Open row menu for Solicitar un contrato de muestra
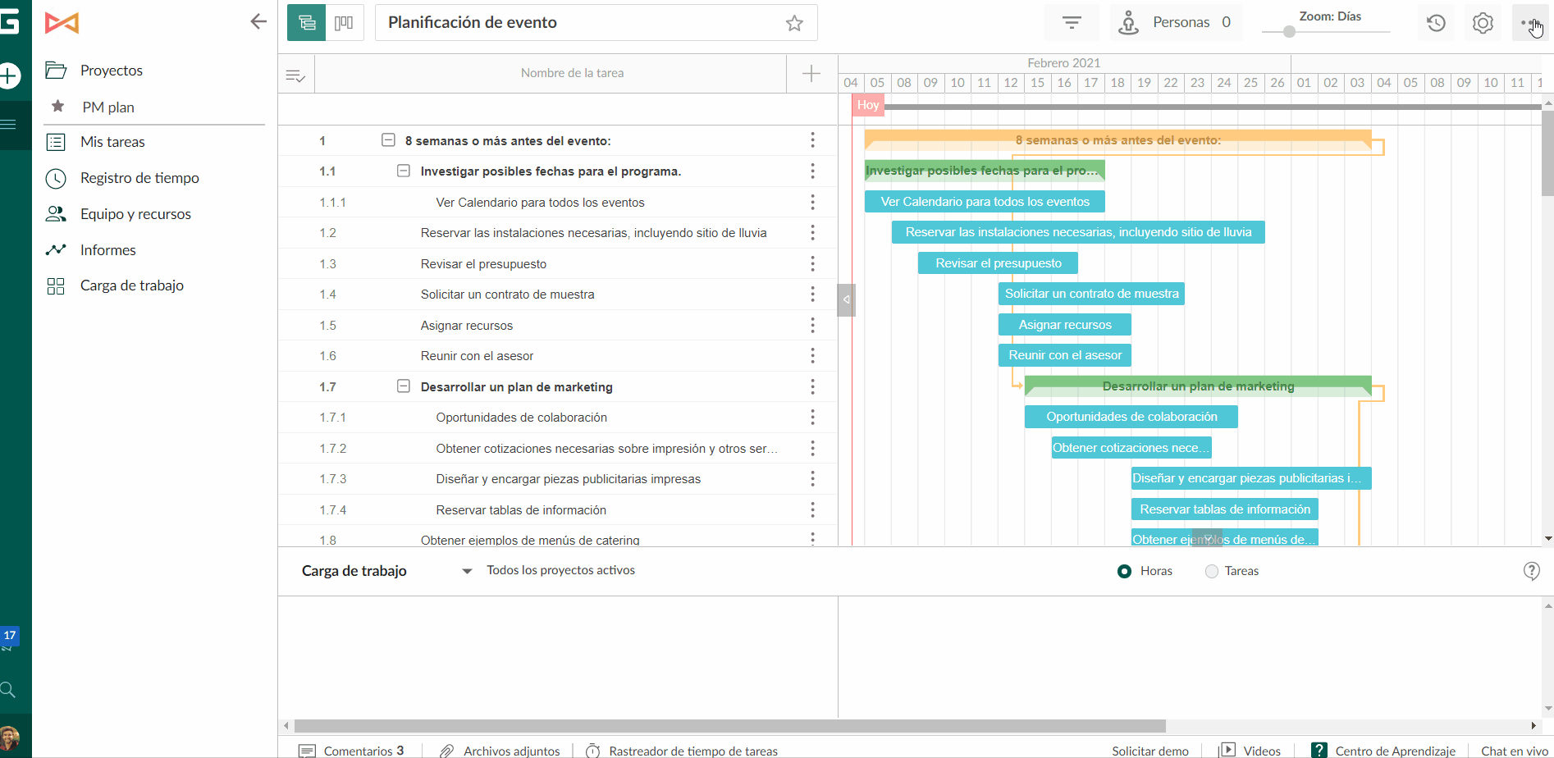 (812, 294)
